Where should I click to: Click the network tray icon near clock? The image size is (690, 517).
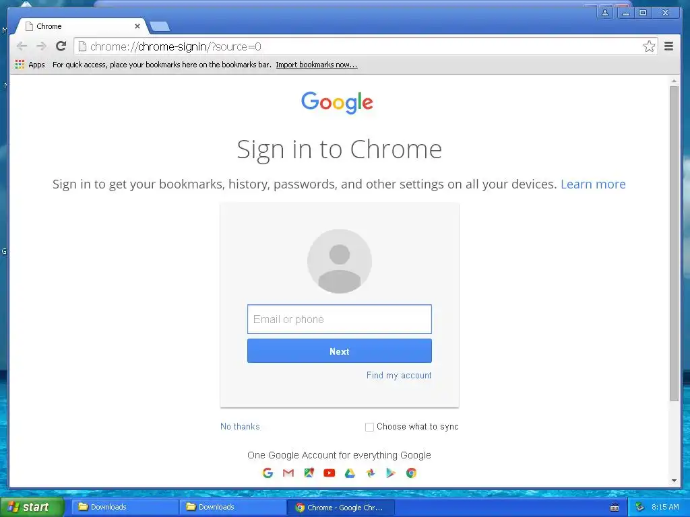point(639,507)
